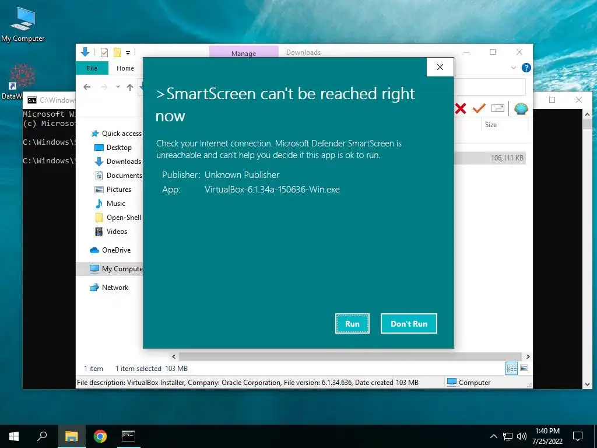Screen dimensions: 597x448
Task: Open Desktop in navigation pane
Action: point(113,148)
